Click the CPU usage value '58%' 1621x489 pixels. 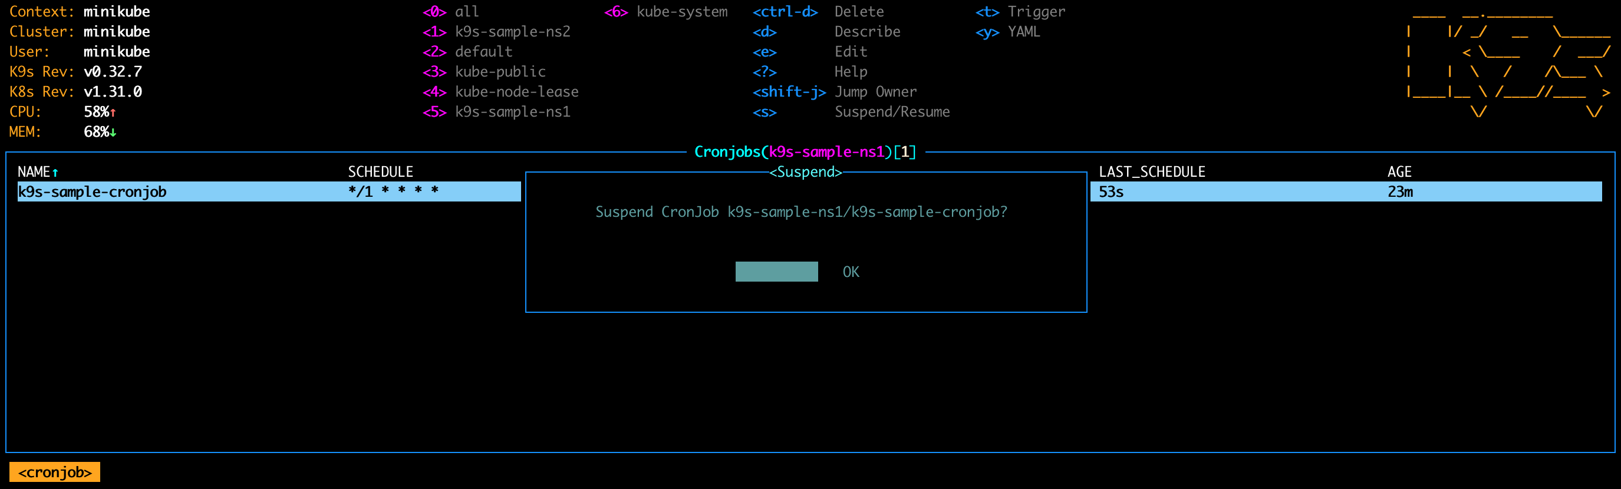(96, 112)
